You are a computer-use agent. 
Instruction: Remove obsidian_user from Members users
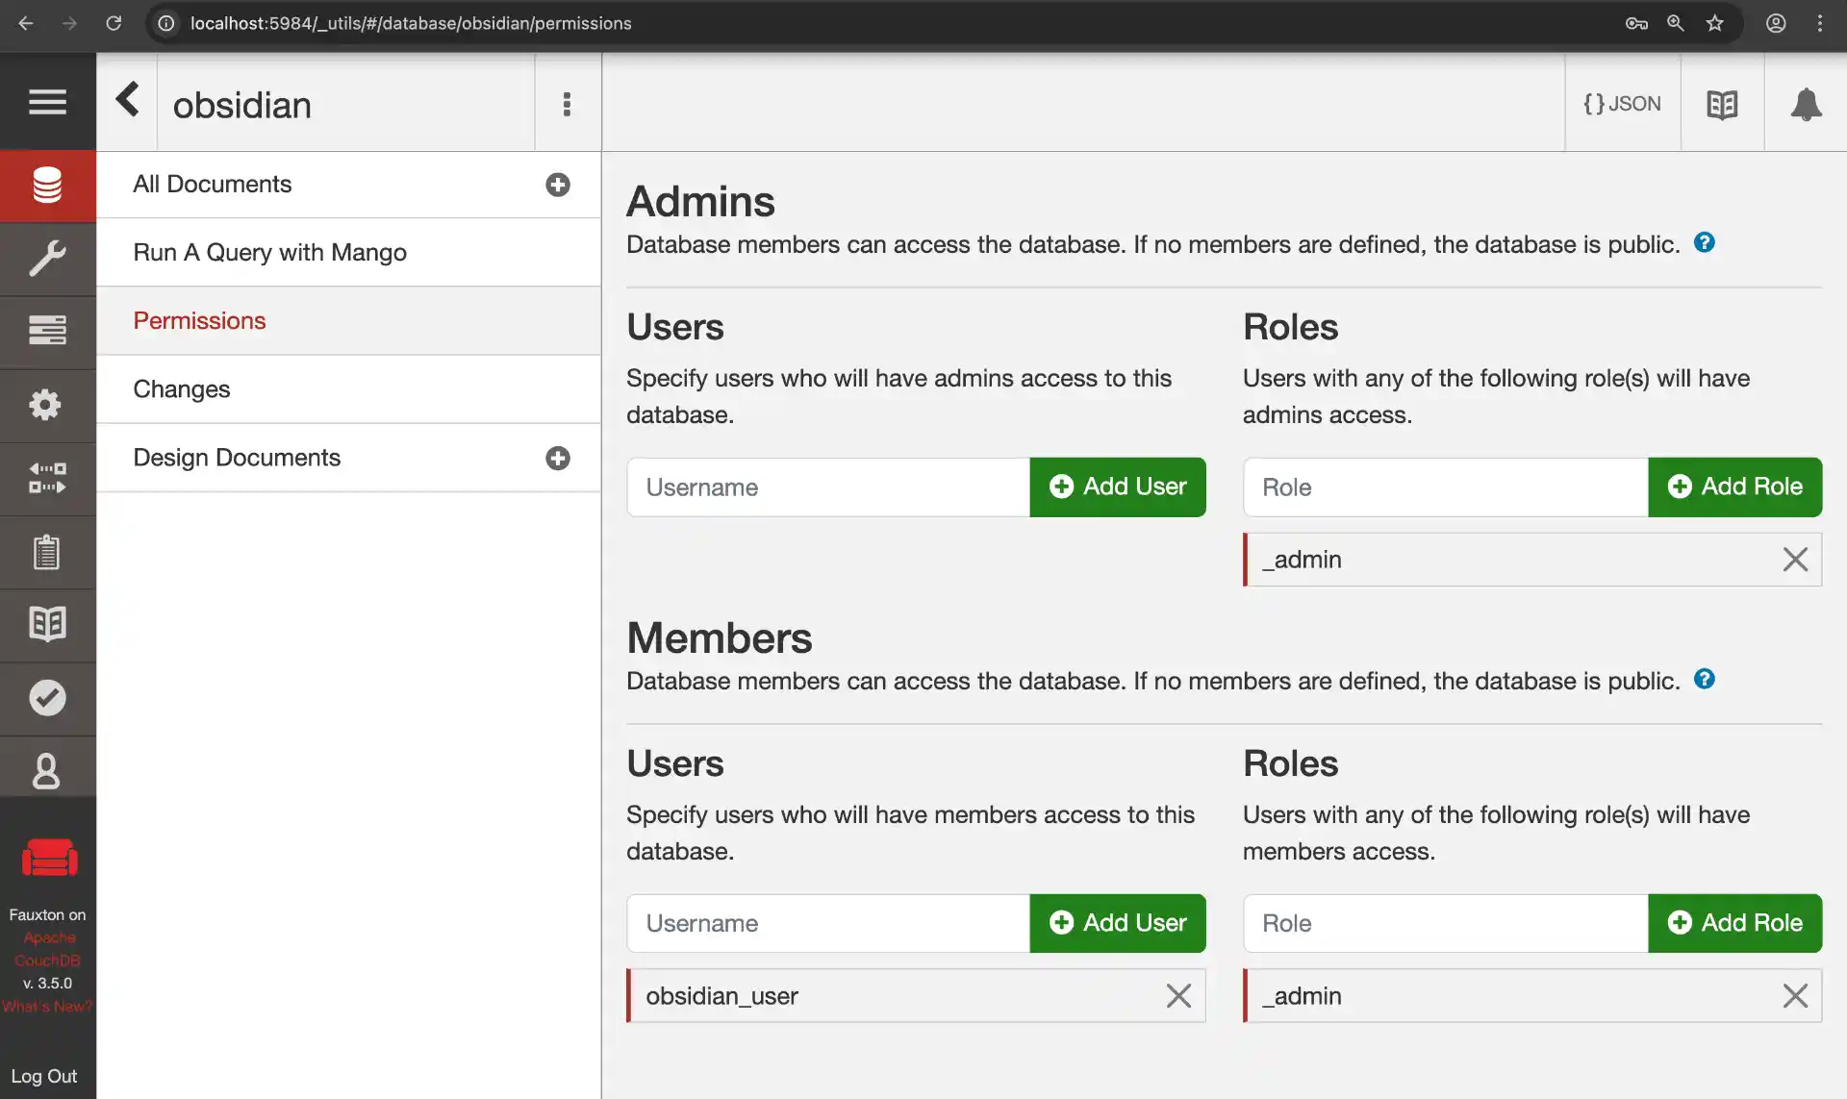pyautogui.click(x=1178, y=996)
